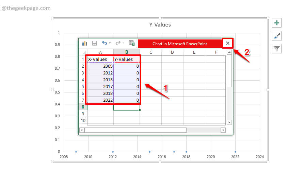The height and width of the screenshot is (169, 288).
Task: Select column A header
Action: tap(100, 52)
